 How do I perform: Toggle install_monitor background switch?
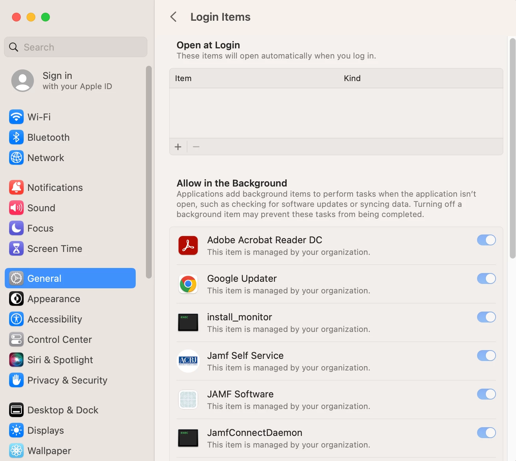[x=487, y=317]
